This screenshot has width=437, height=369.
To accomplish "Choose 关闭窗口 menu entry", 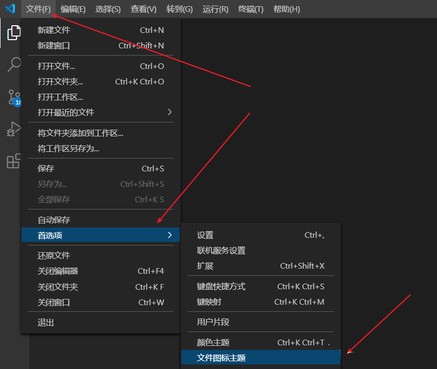I will pyautogui.click(x=100, y=303).
